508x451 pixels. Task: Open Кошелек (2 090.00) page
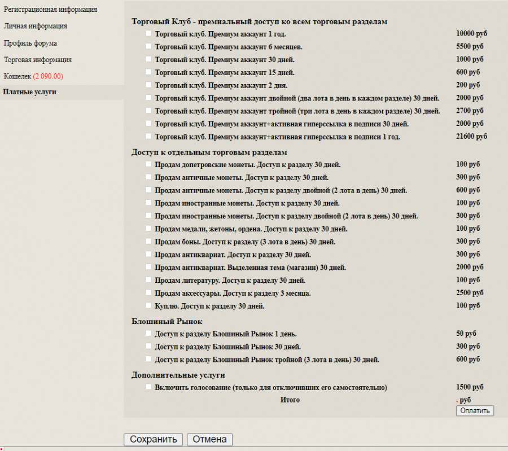33,76
